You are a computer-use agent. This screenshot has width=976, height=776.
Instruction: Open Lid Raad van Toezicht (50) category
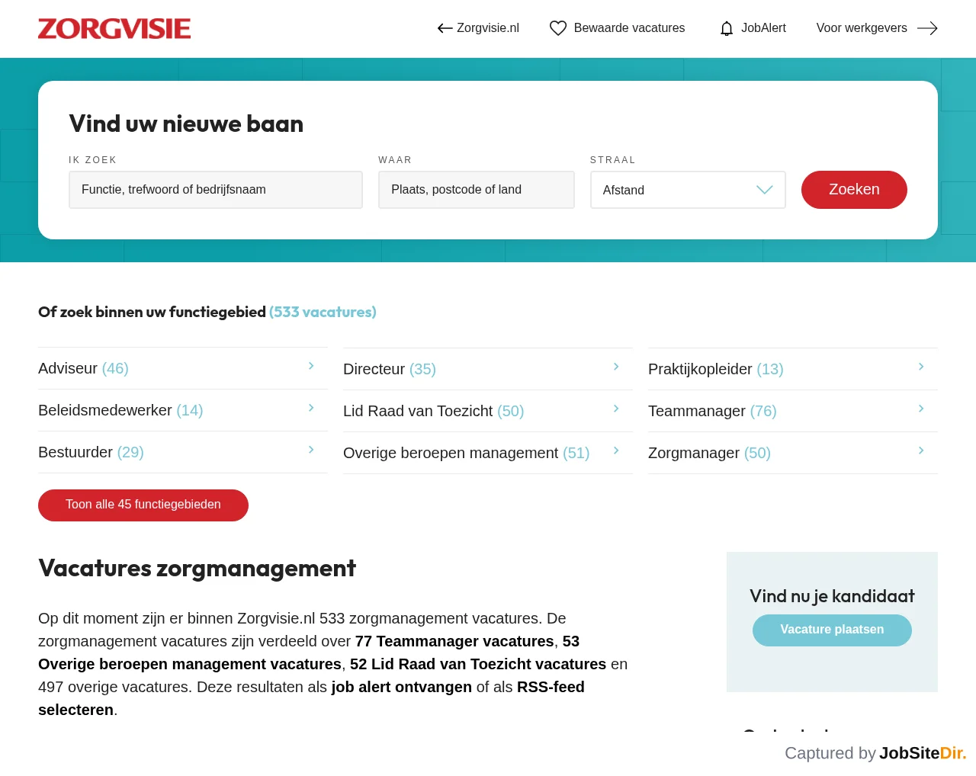488,411
